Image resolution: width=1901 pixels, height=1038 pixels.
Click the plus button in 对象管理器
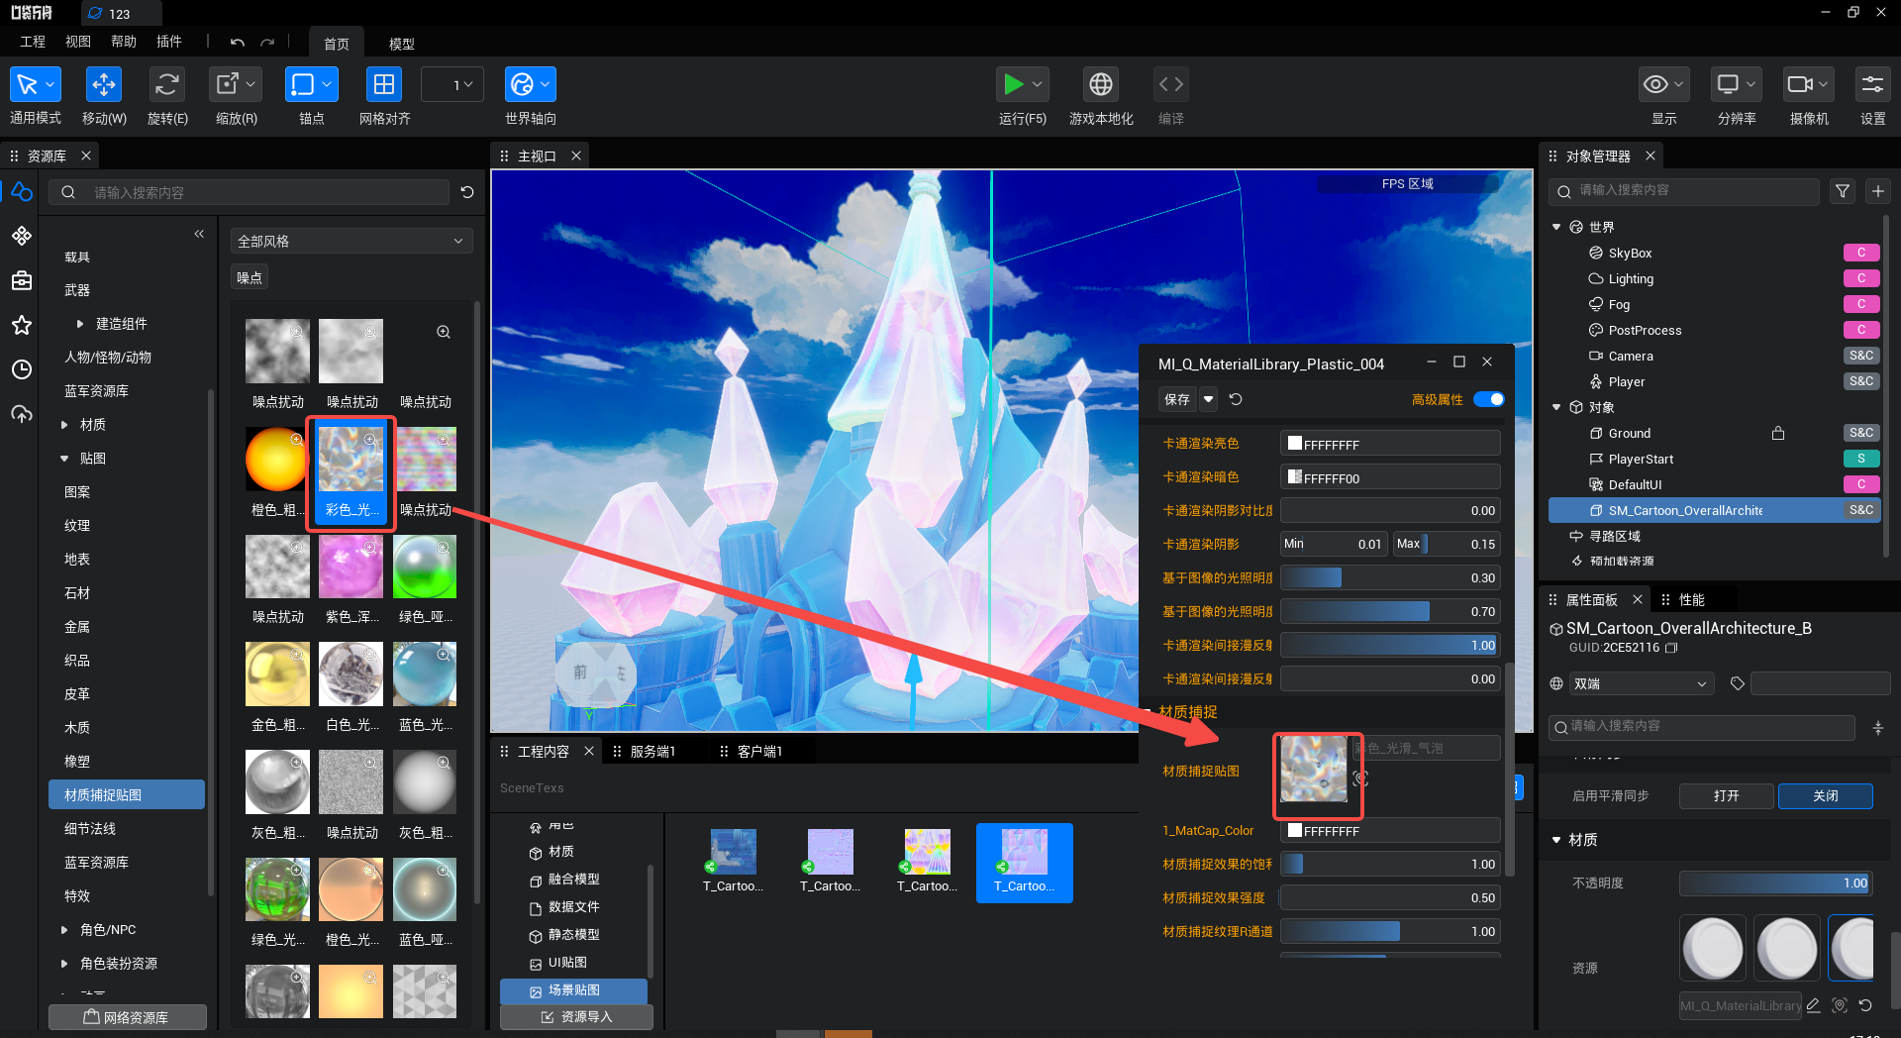1878,191
